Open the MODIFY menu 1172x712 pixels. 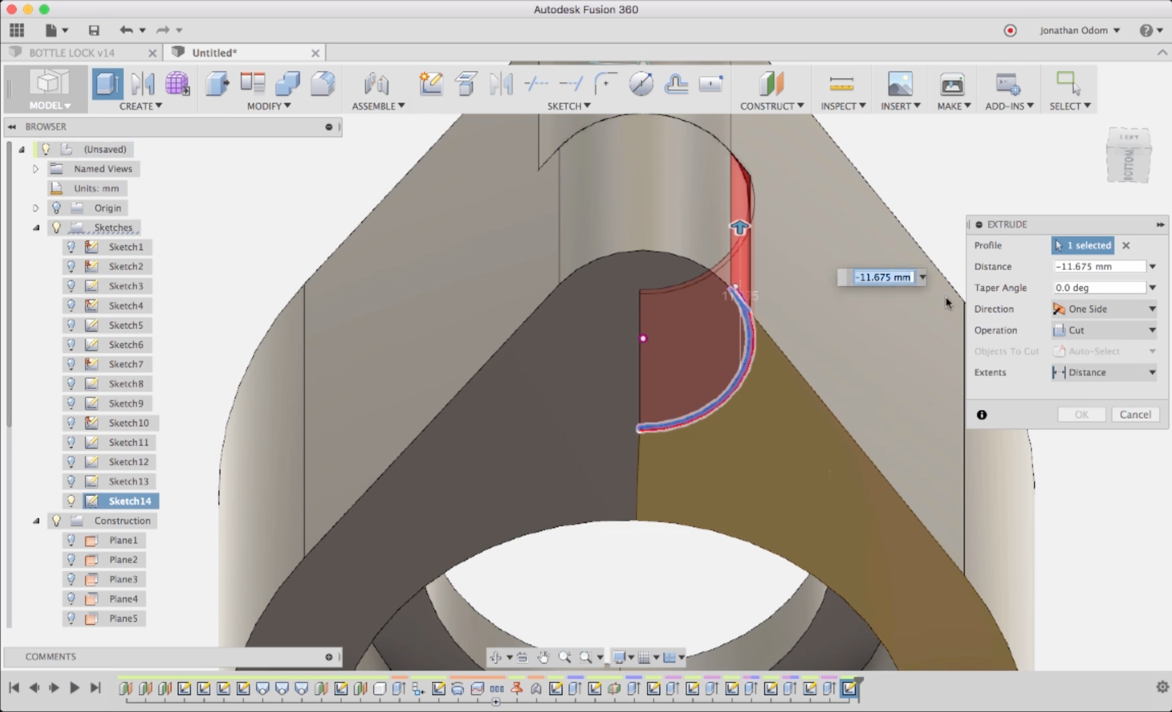click(x=269, y=106)
